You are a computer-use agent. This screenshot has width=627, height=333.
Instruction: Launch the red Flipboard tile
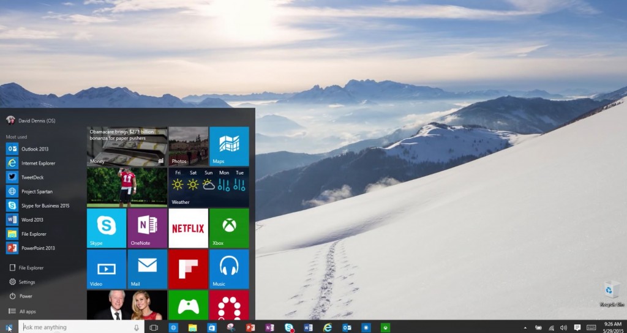tap(189, 269)
